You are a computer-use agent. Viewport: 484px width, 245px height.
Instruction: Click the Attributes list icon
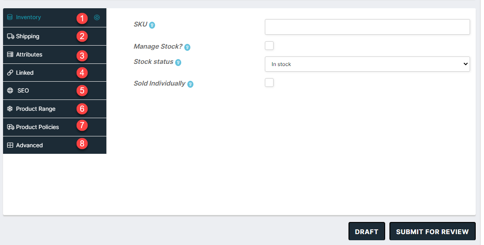(x=10, y=54)
